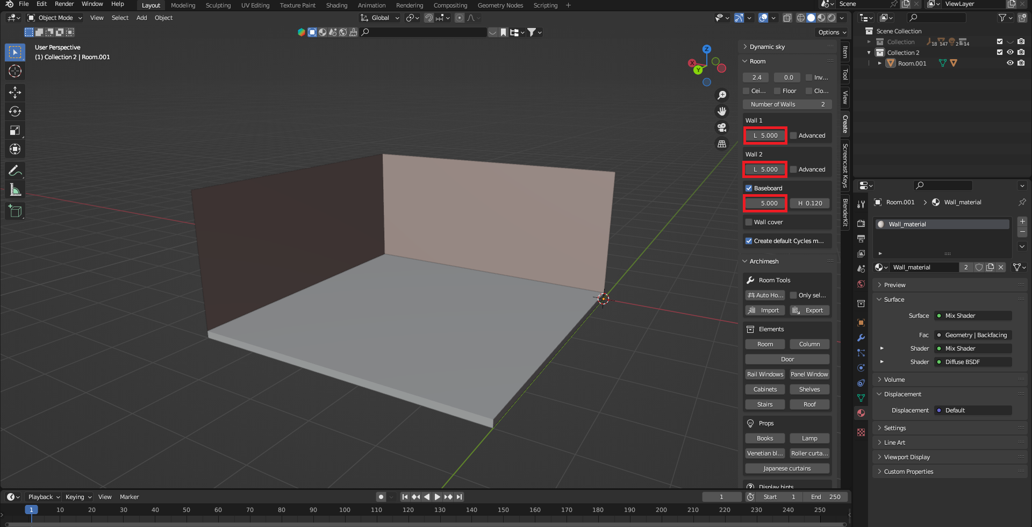Hide Room.001 with its eye icon
The height and width of the screenshot is (527, 1032).
point(1010,63)
